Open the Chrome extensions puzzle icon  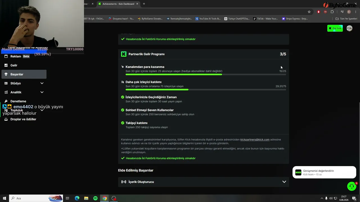(332, 12)
